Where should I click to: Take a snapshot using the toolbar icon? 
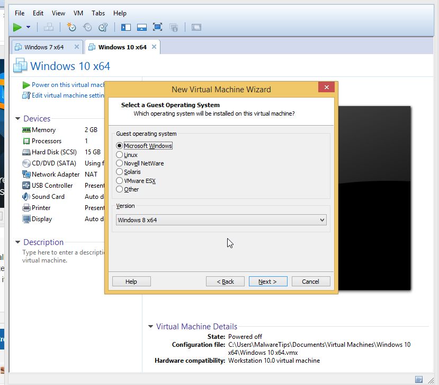click(x=71, y=27)
